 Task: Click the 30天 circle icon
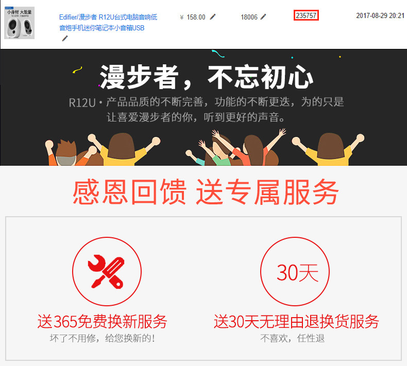295,272
